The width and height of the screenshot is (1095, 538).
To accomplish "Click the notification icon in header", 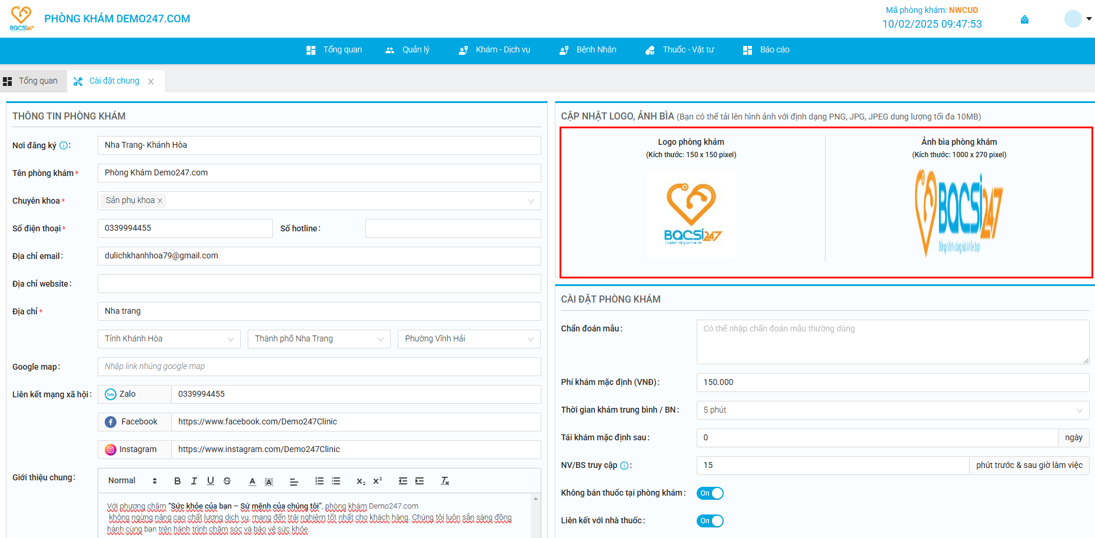I will pos(1024,19).
